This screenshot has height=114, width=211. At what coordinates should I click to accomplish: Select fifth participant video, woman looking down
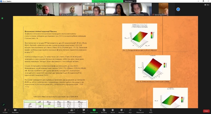[140, 9]
